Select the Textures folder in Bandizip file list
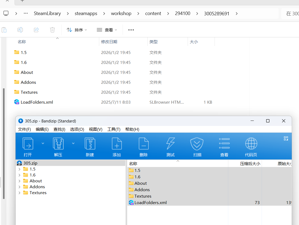299x225 pixels. 143,196
